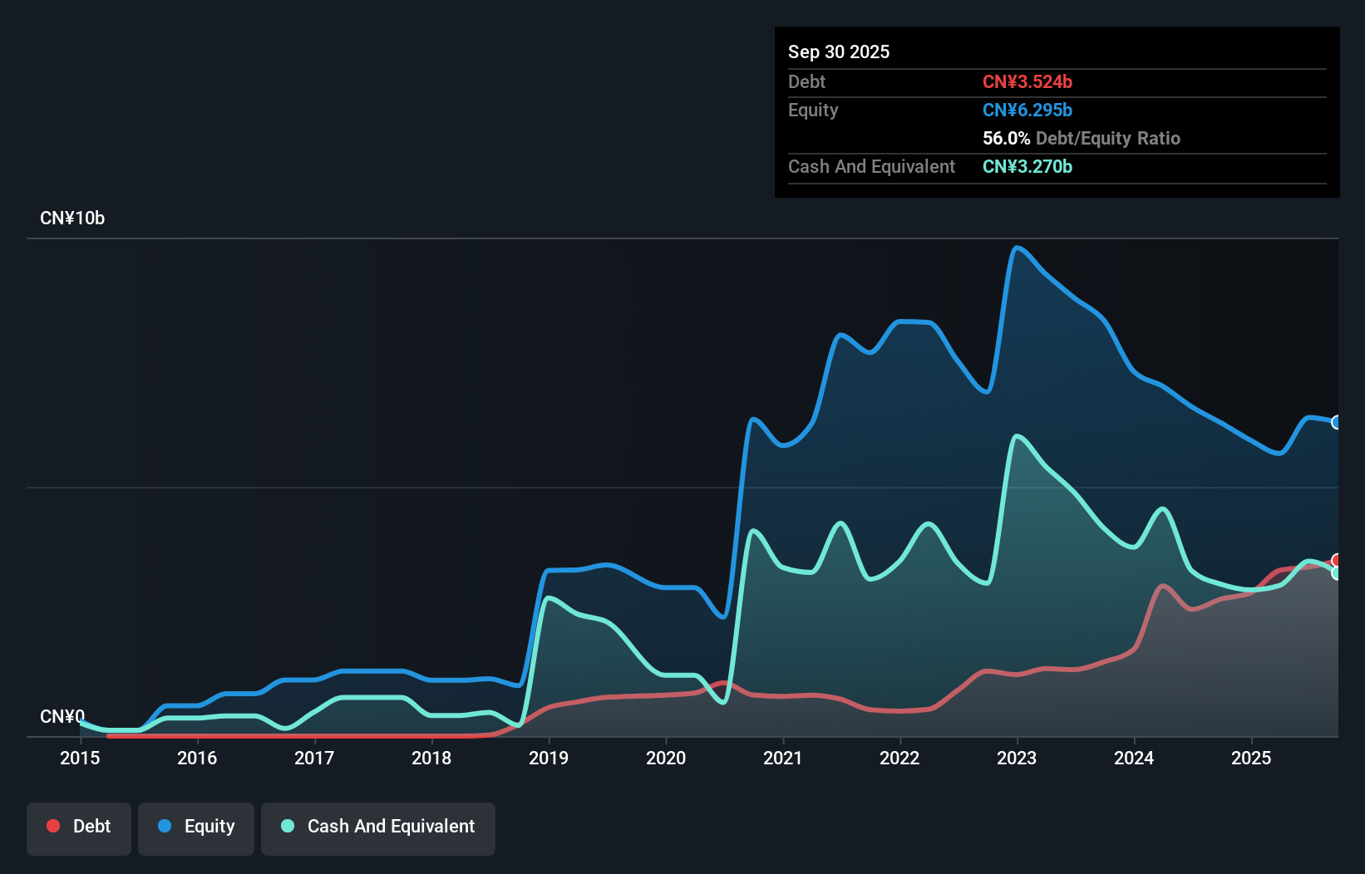This screenshot has height=874, width=1365.
Task: Toggle the Debt series visibility
Action: coord(79,827)
